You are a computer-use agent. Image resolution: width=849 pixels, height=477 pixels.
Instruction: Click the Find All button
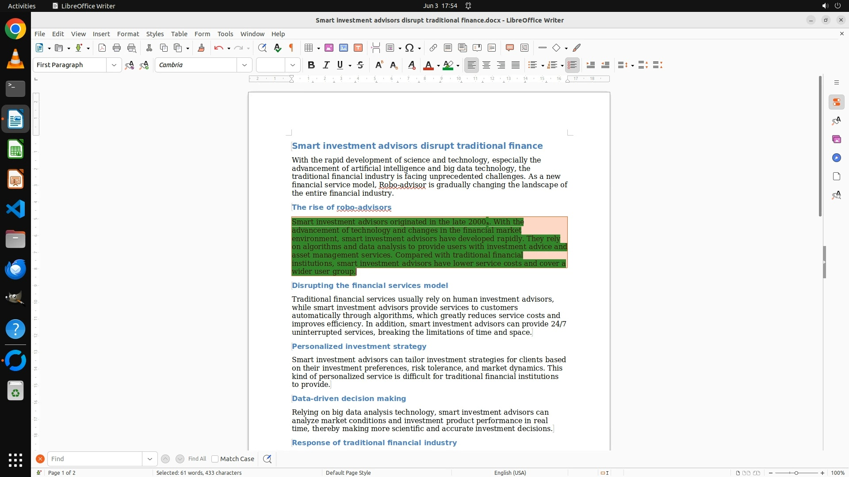[197, 459]
